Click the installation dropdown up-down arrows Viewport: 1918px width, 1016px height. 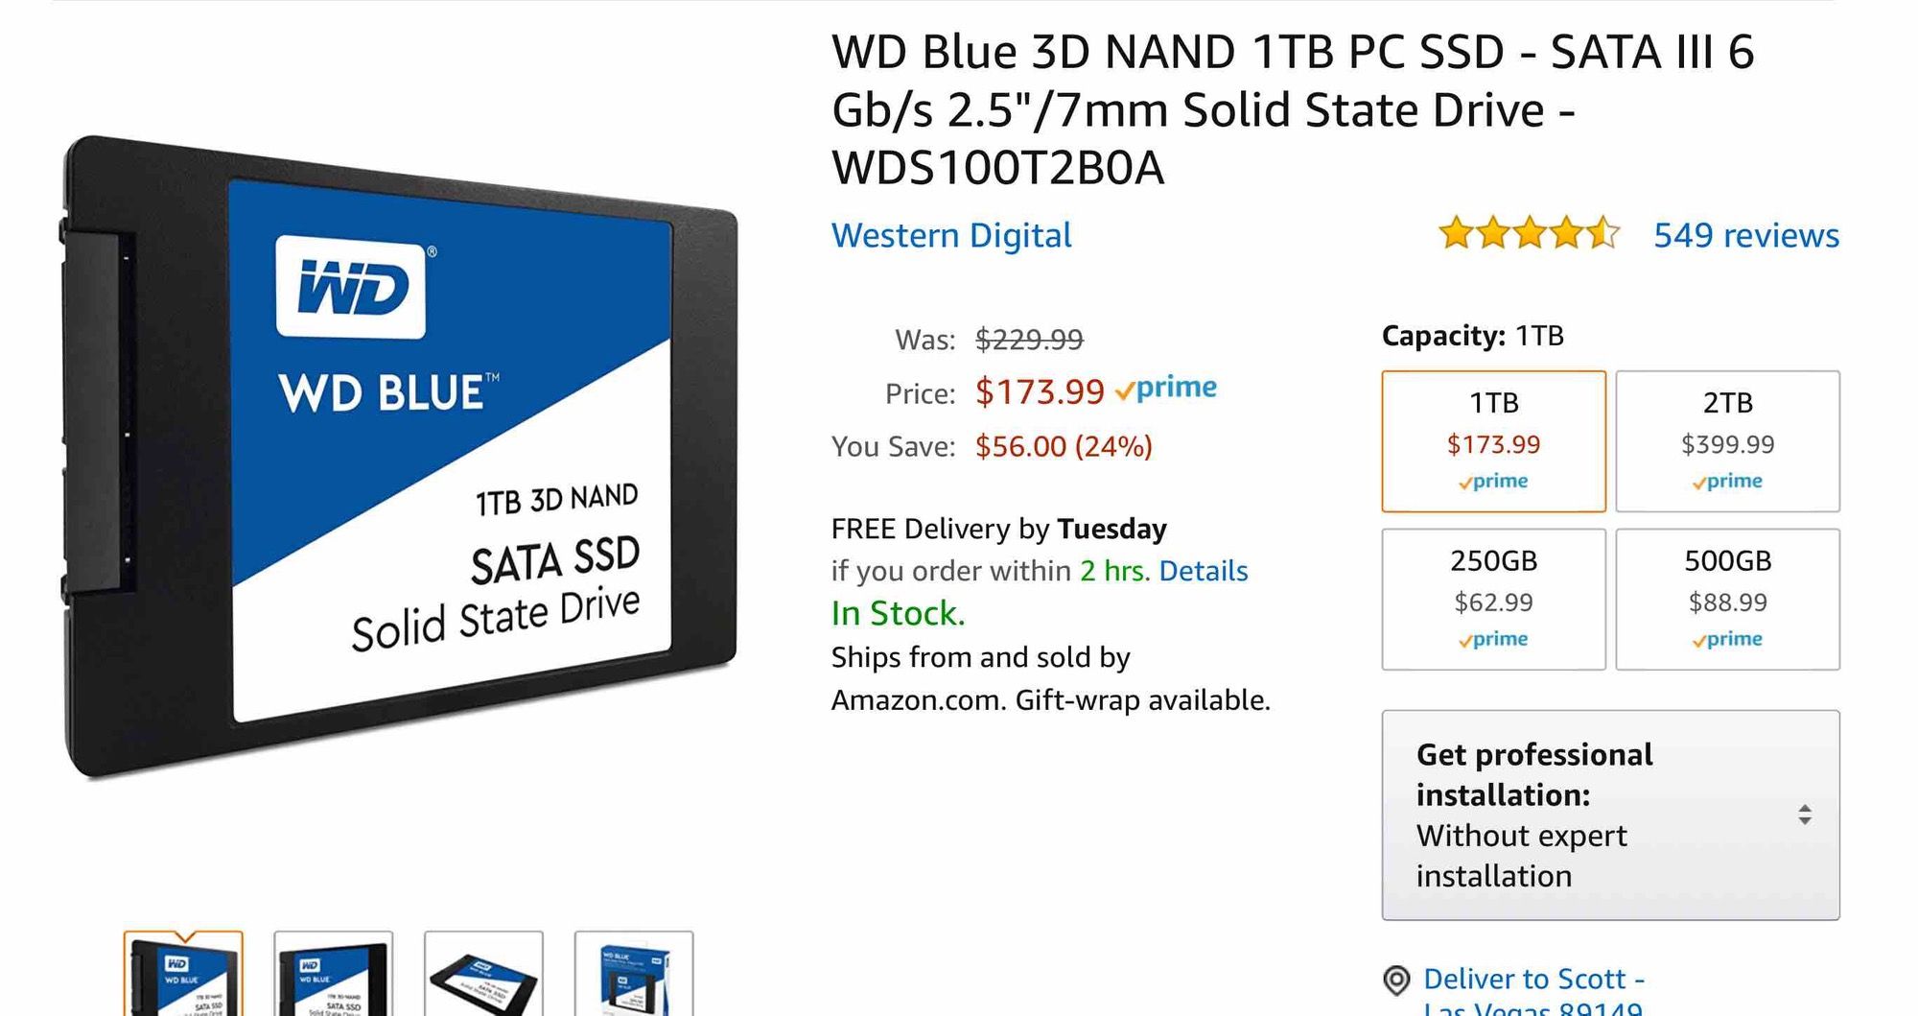tap(1804, 815)
